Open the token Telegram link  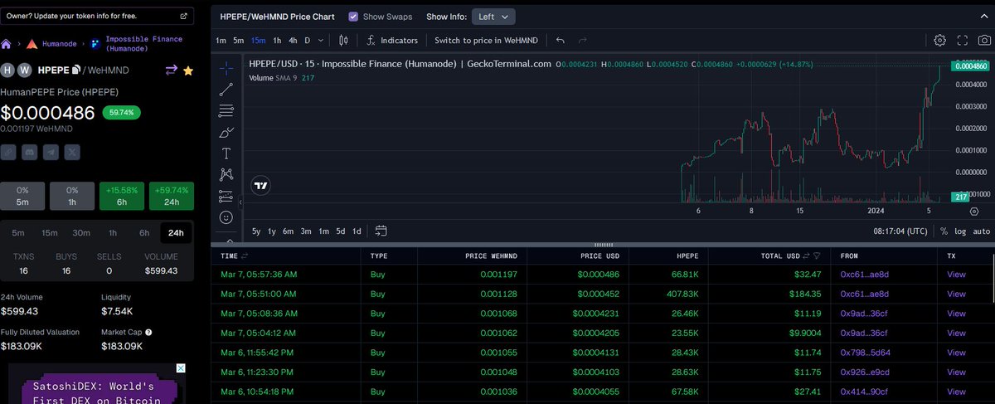[51, 152]
